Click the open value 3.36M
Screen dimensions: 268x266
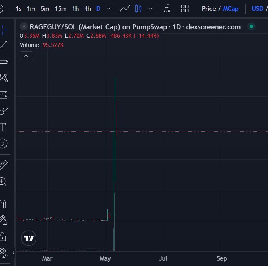point(32,35)
